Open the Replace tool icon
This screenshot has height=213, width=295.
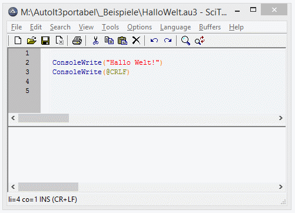tap(200, 41)
